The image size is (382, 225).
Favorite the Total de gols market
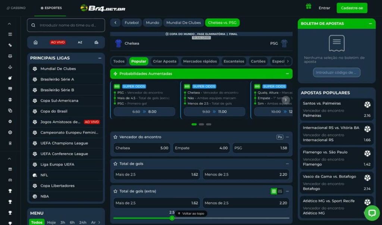(115, 164)
